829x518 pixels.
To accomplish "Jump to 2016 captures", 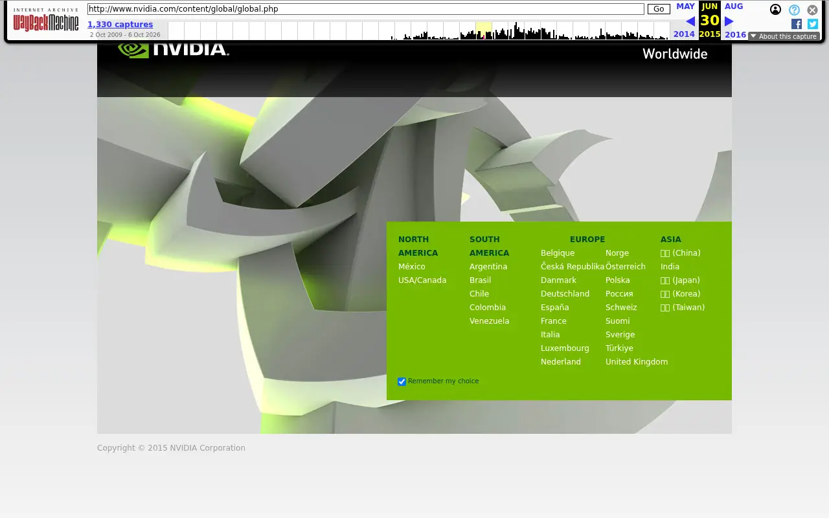I will click(x=736, y=34).
